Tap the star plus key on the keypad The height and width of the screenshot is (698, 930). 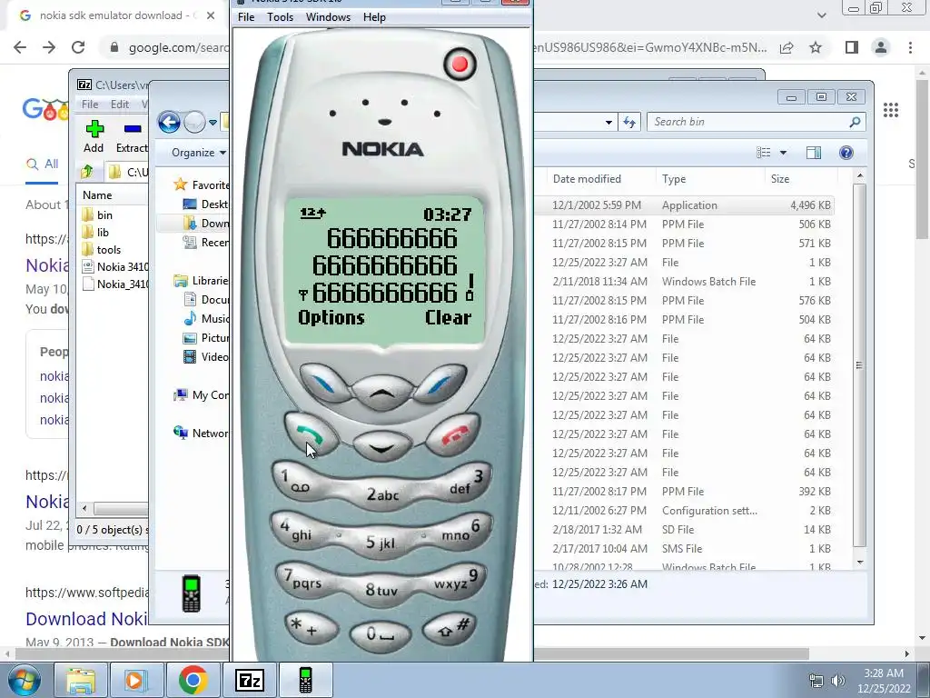(311, 627)
